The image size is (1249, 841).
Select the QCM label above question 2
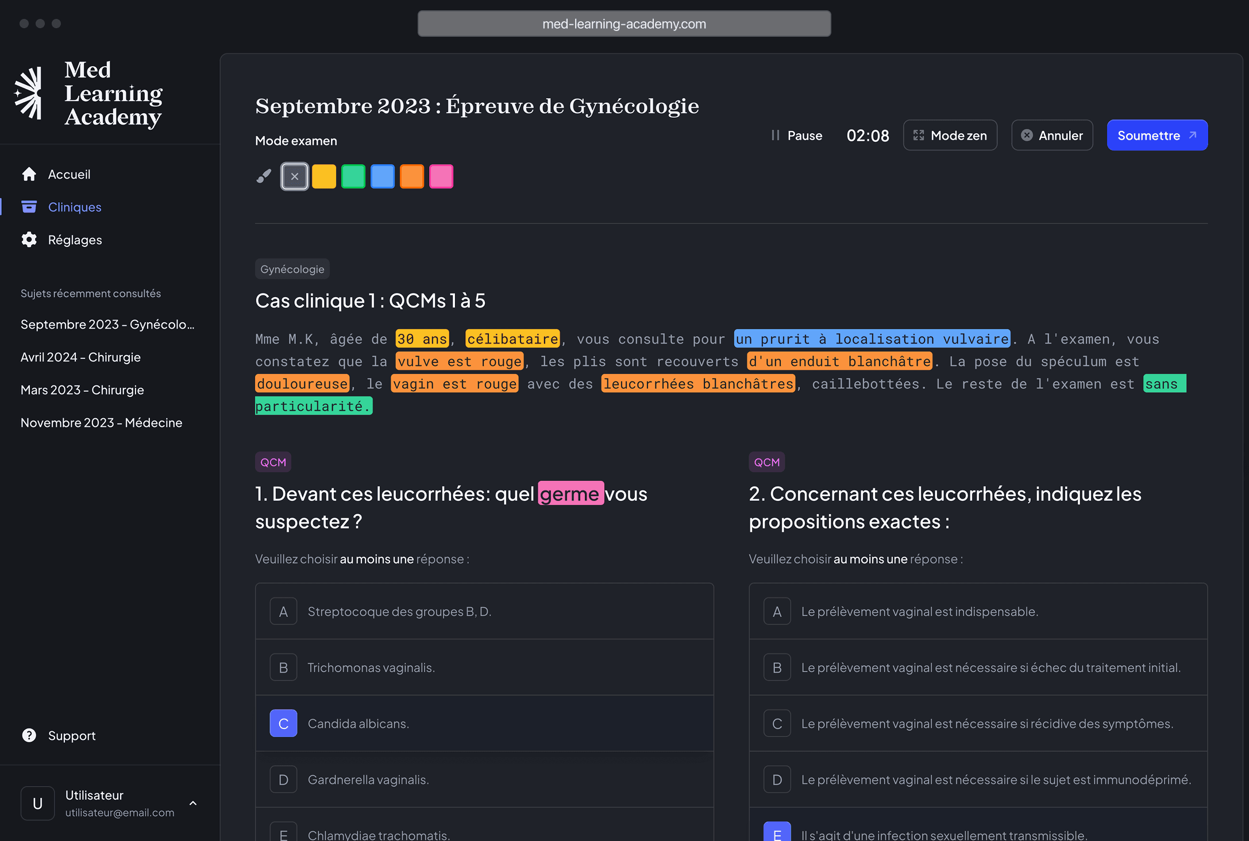click(766, 461)
